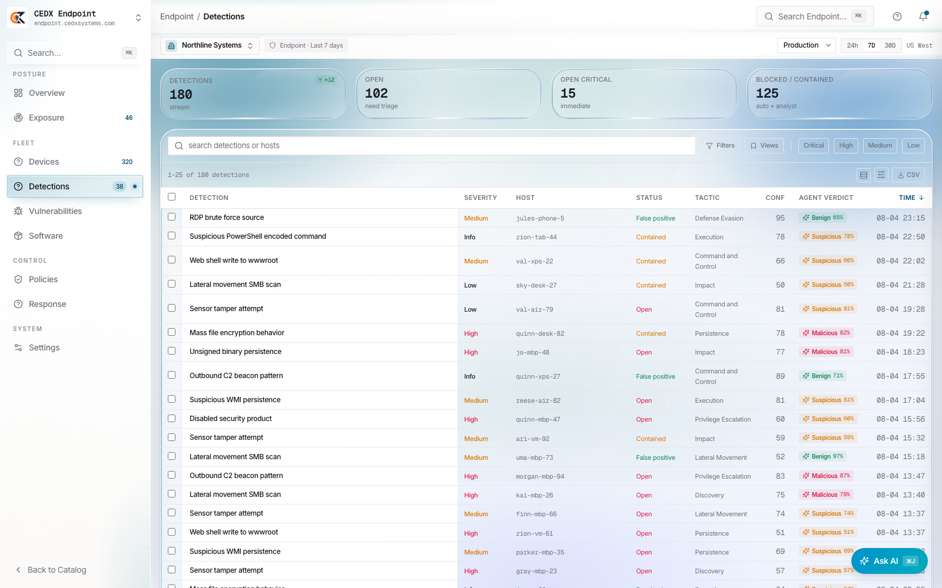942x588 pixels.
Task: Open the Northline Systems tenant dropdown
Action: point(210,46)
